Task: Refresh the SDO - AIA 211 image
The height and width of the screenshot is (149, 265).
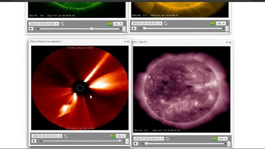Action: pos(167,139)
